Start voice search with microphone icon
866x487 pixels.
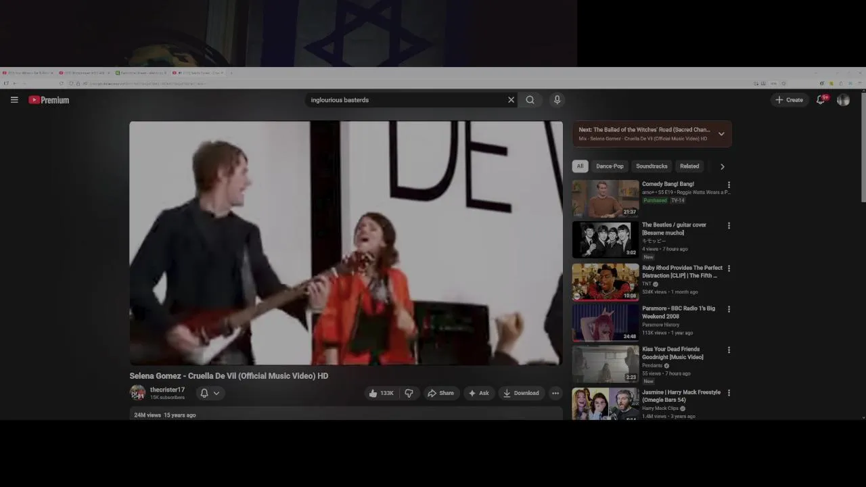click(557, 100)
